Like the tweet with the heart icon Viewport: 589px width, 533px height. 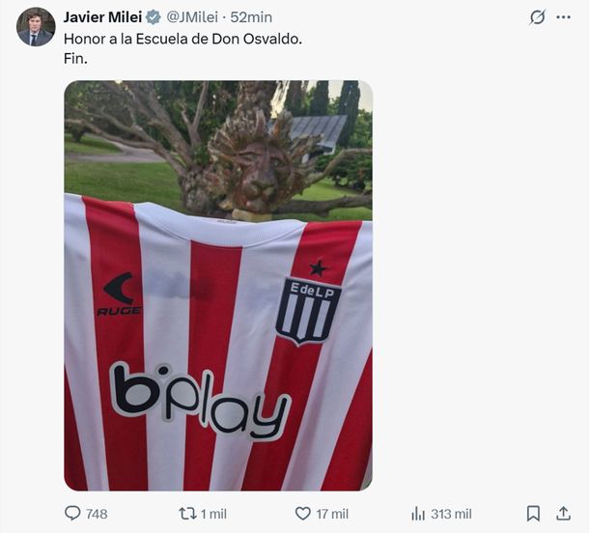(x=303, y=514)
